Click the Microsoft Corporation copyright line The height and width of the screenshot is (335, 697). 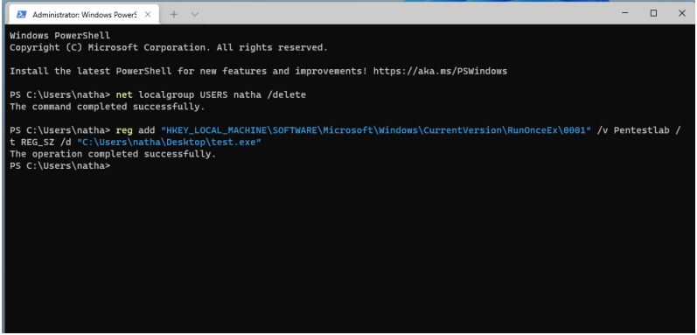coord(169,47)
